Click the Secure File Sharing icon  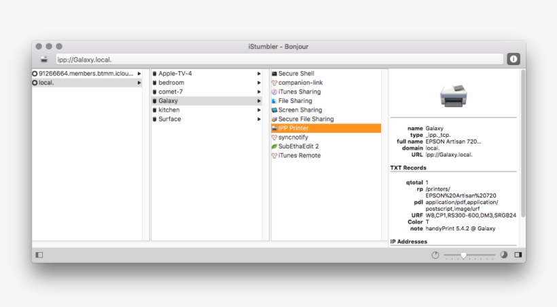coord(274,119)
